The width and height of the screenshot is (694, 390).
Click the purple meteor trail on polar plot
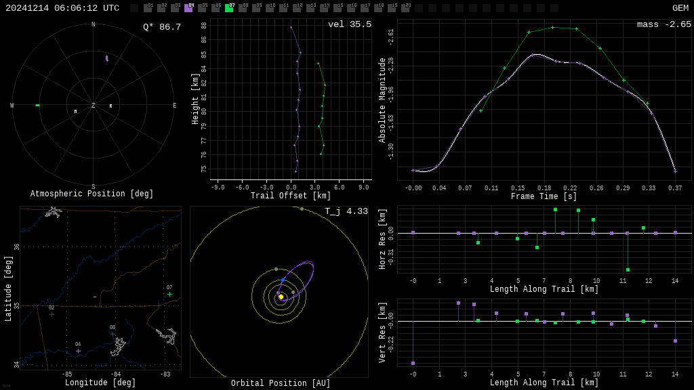point(106,59)
